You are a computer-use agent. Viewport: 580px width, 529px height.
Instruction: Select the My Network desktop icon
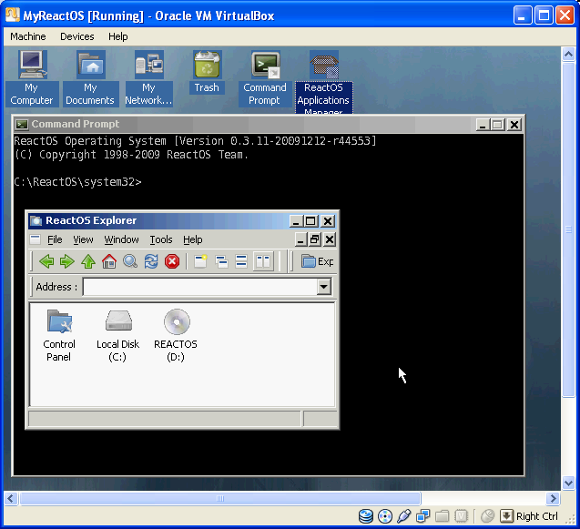[148, 78]
